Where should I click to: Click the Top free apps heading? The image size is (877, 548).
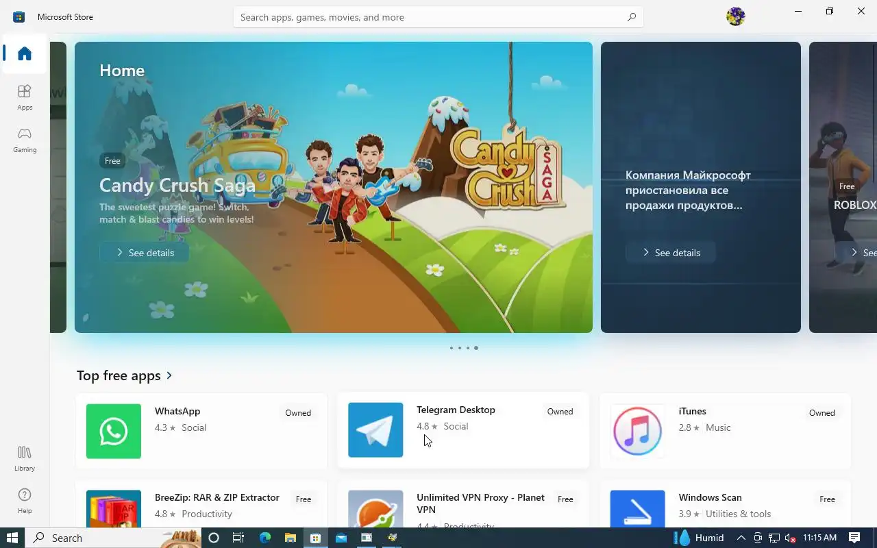(x=119, y=375)
